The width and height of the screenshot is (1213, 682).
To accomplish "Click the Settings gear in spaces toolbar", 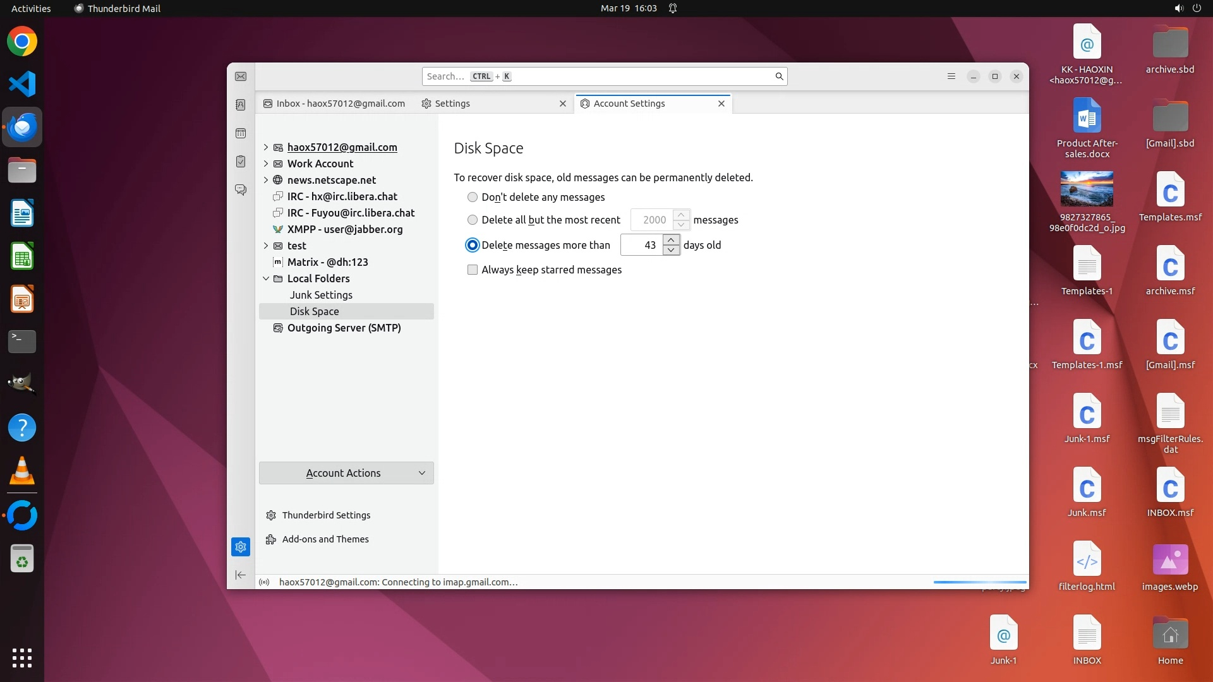I will tap(241, 547).
